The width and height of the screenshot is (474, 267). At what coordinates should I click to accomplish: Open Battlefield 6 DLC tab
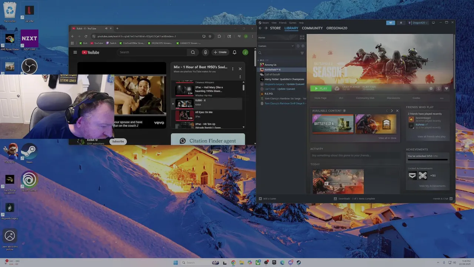341,98
